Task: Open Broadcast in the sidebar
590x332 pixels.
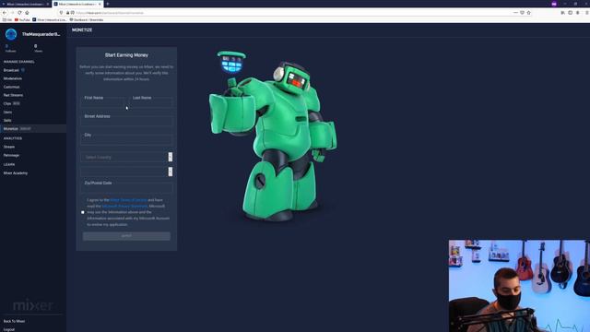Action: (11, 70)
